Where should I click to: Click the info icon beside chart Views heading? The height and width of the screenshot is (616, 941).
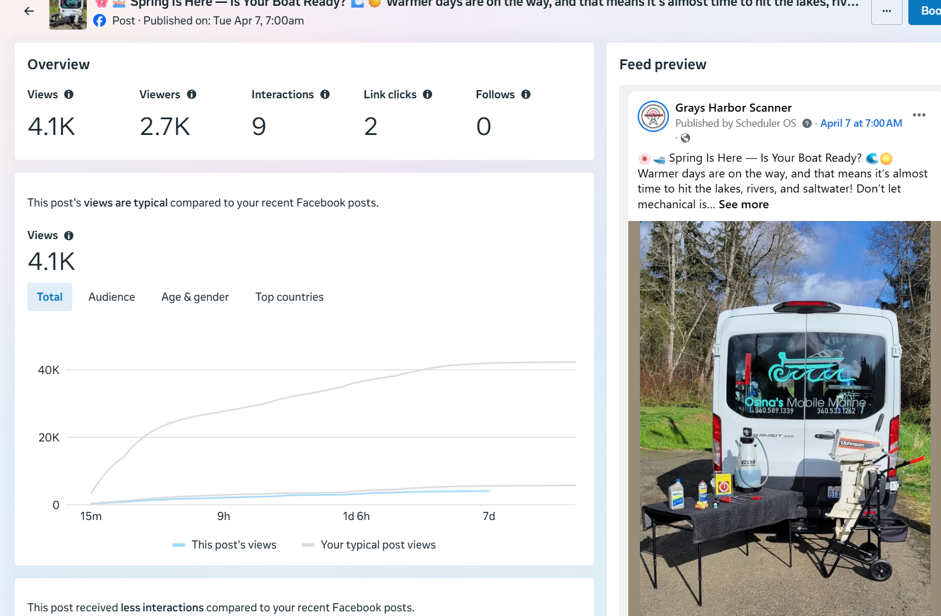pos(69,236)
